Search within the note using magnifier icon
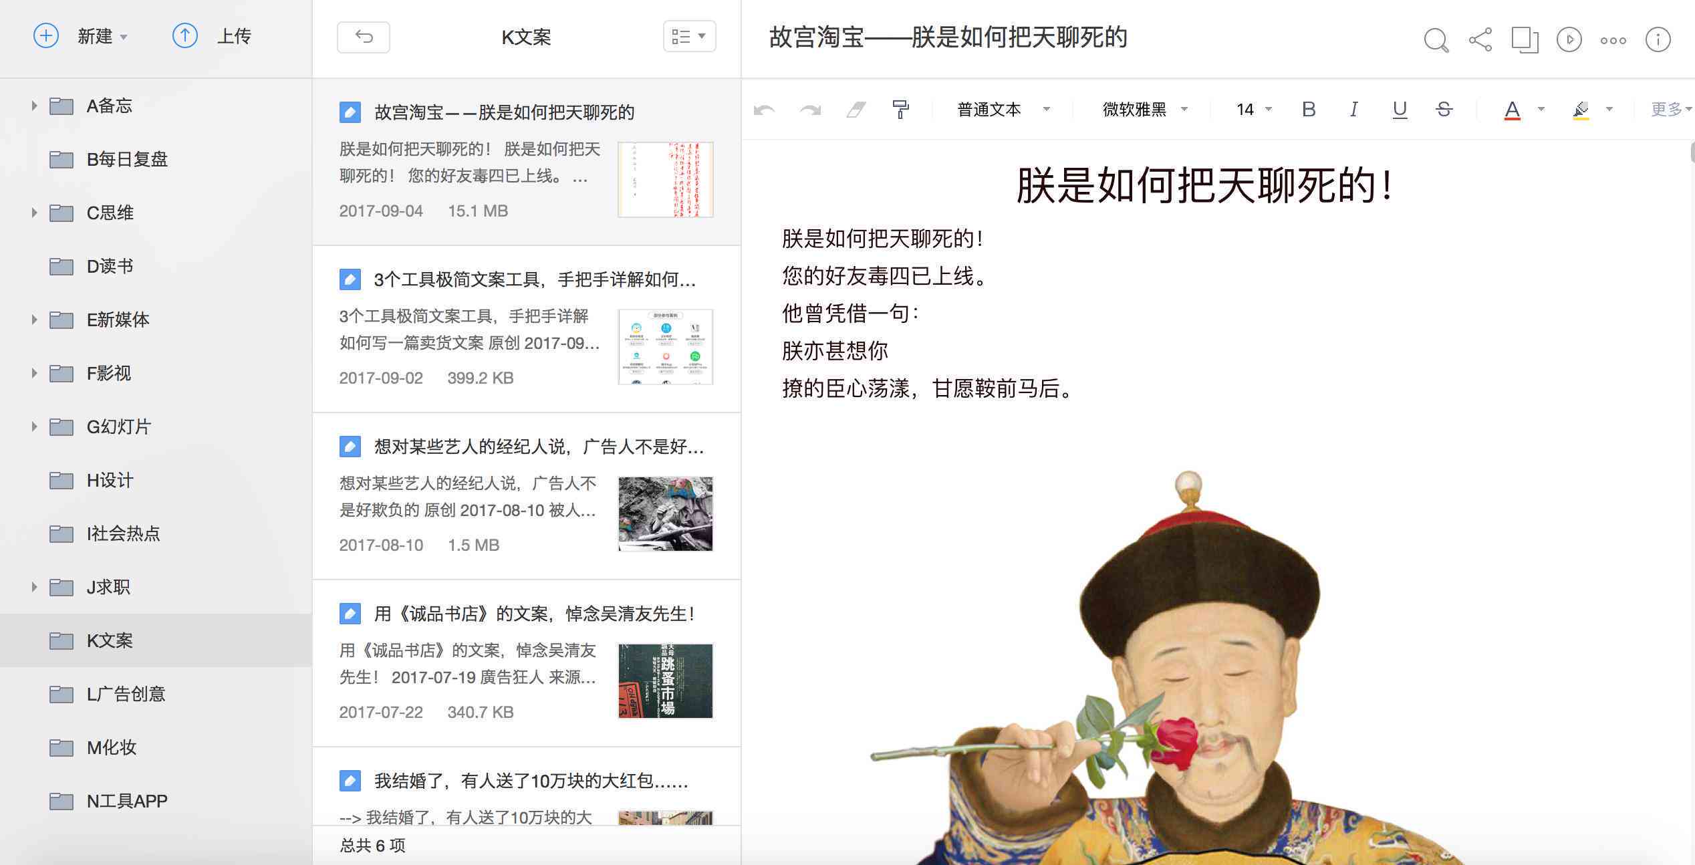Viewport: 1695px width, 865px height. [x=1436, y=39]
